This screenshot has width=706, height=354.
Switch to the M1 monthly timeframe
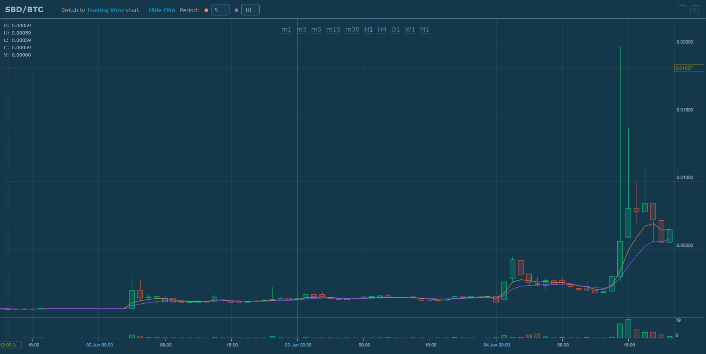coord(424,29)
